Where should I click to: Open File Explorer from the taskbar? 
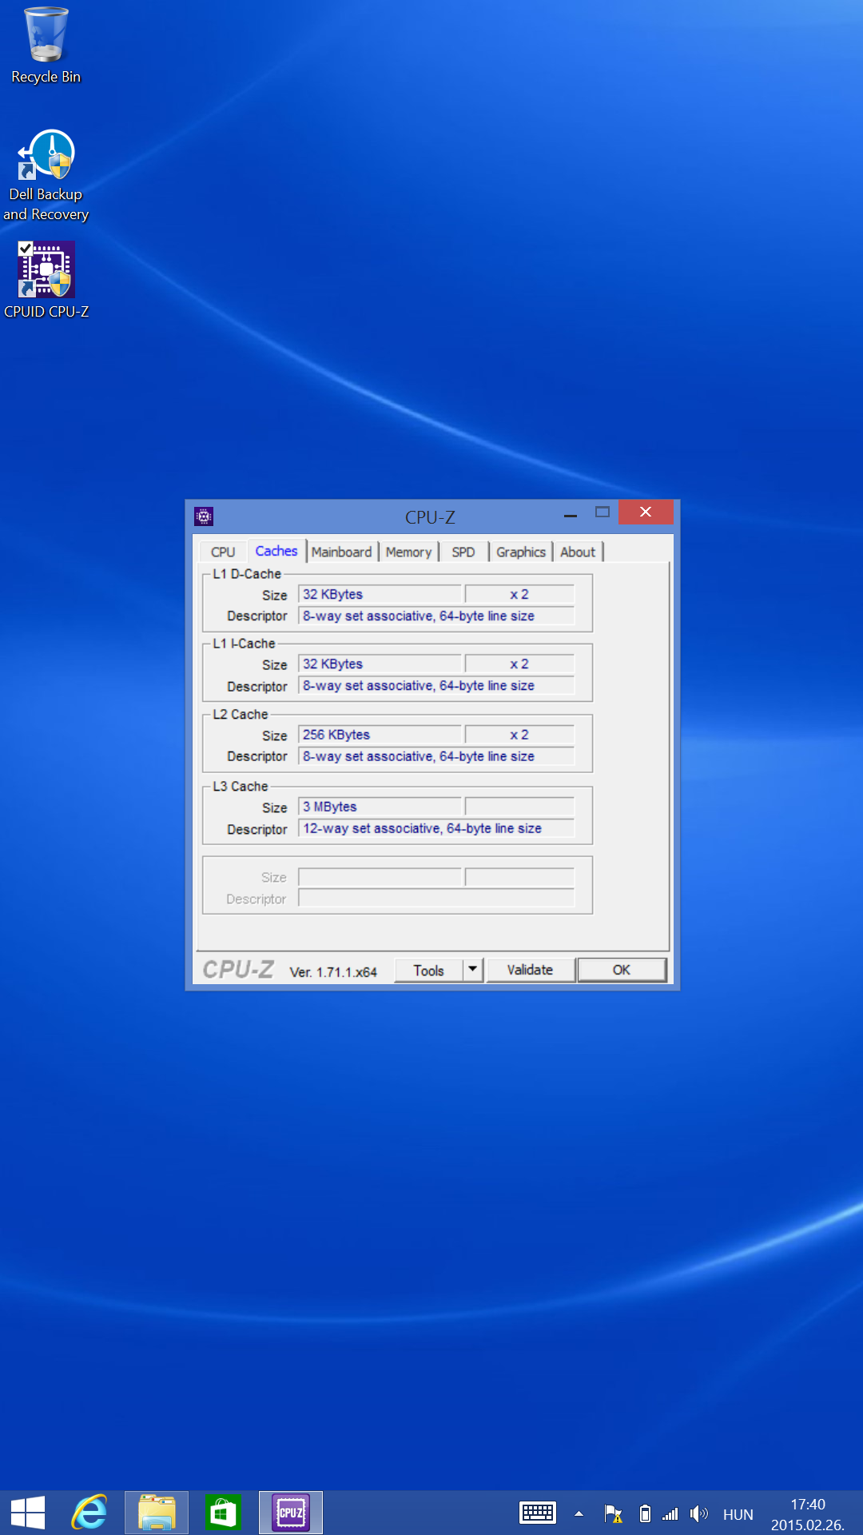pyautogui.click(x=157, y=1513)
